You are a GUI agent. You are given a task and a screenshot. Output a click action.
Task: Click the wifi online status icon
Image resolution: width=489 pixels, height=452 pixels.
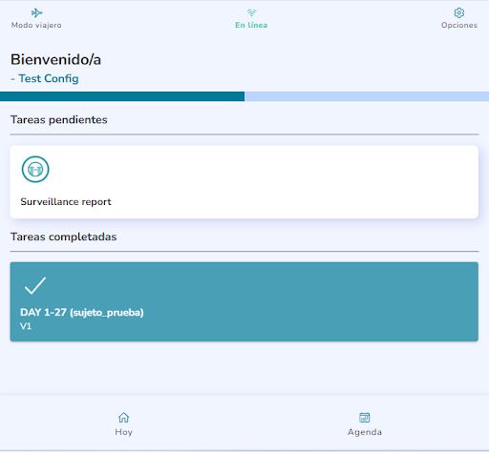tap(251, 12)
